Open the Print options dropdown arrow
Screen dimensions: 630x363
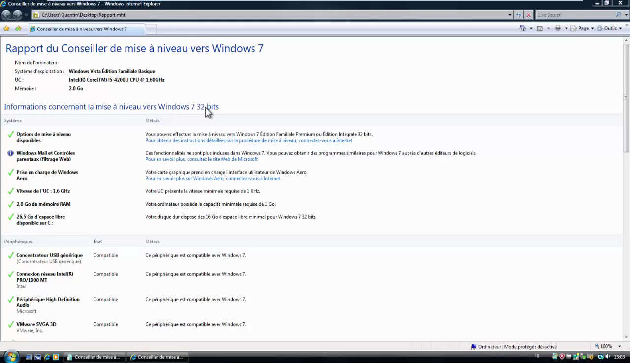[x=566, y=29]
